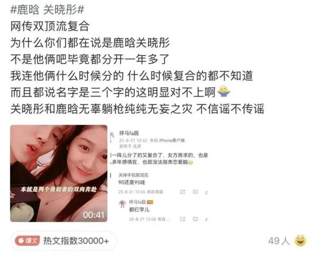Click comment icon on 90还是95哇 reply

tap(195, 192)
